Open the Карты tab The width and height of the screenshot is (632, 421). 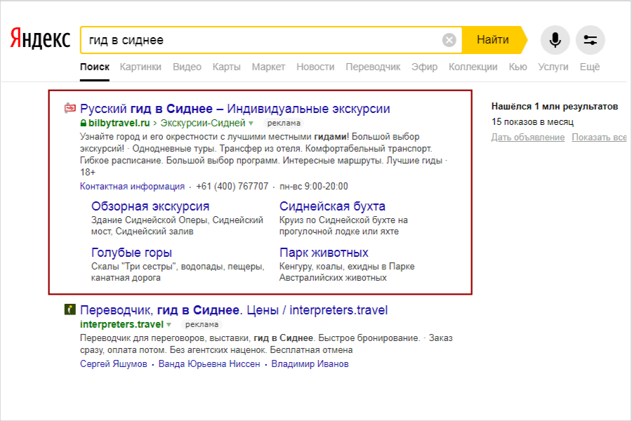227,67
